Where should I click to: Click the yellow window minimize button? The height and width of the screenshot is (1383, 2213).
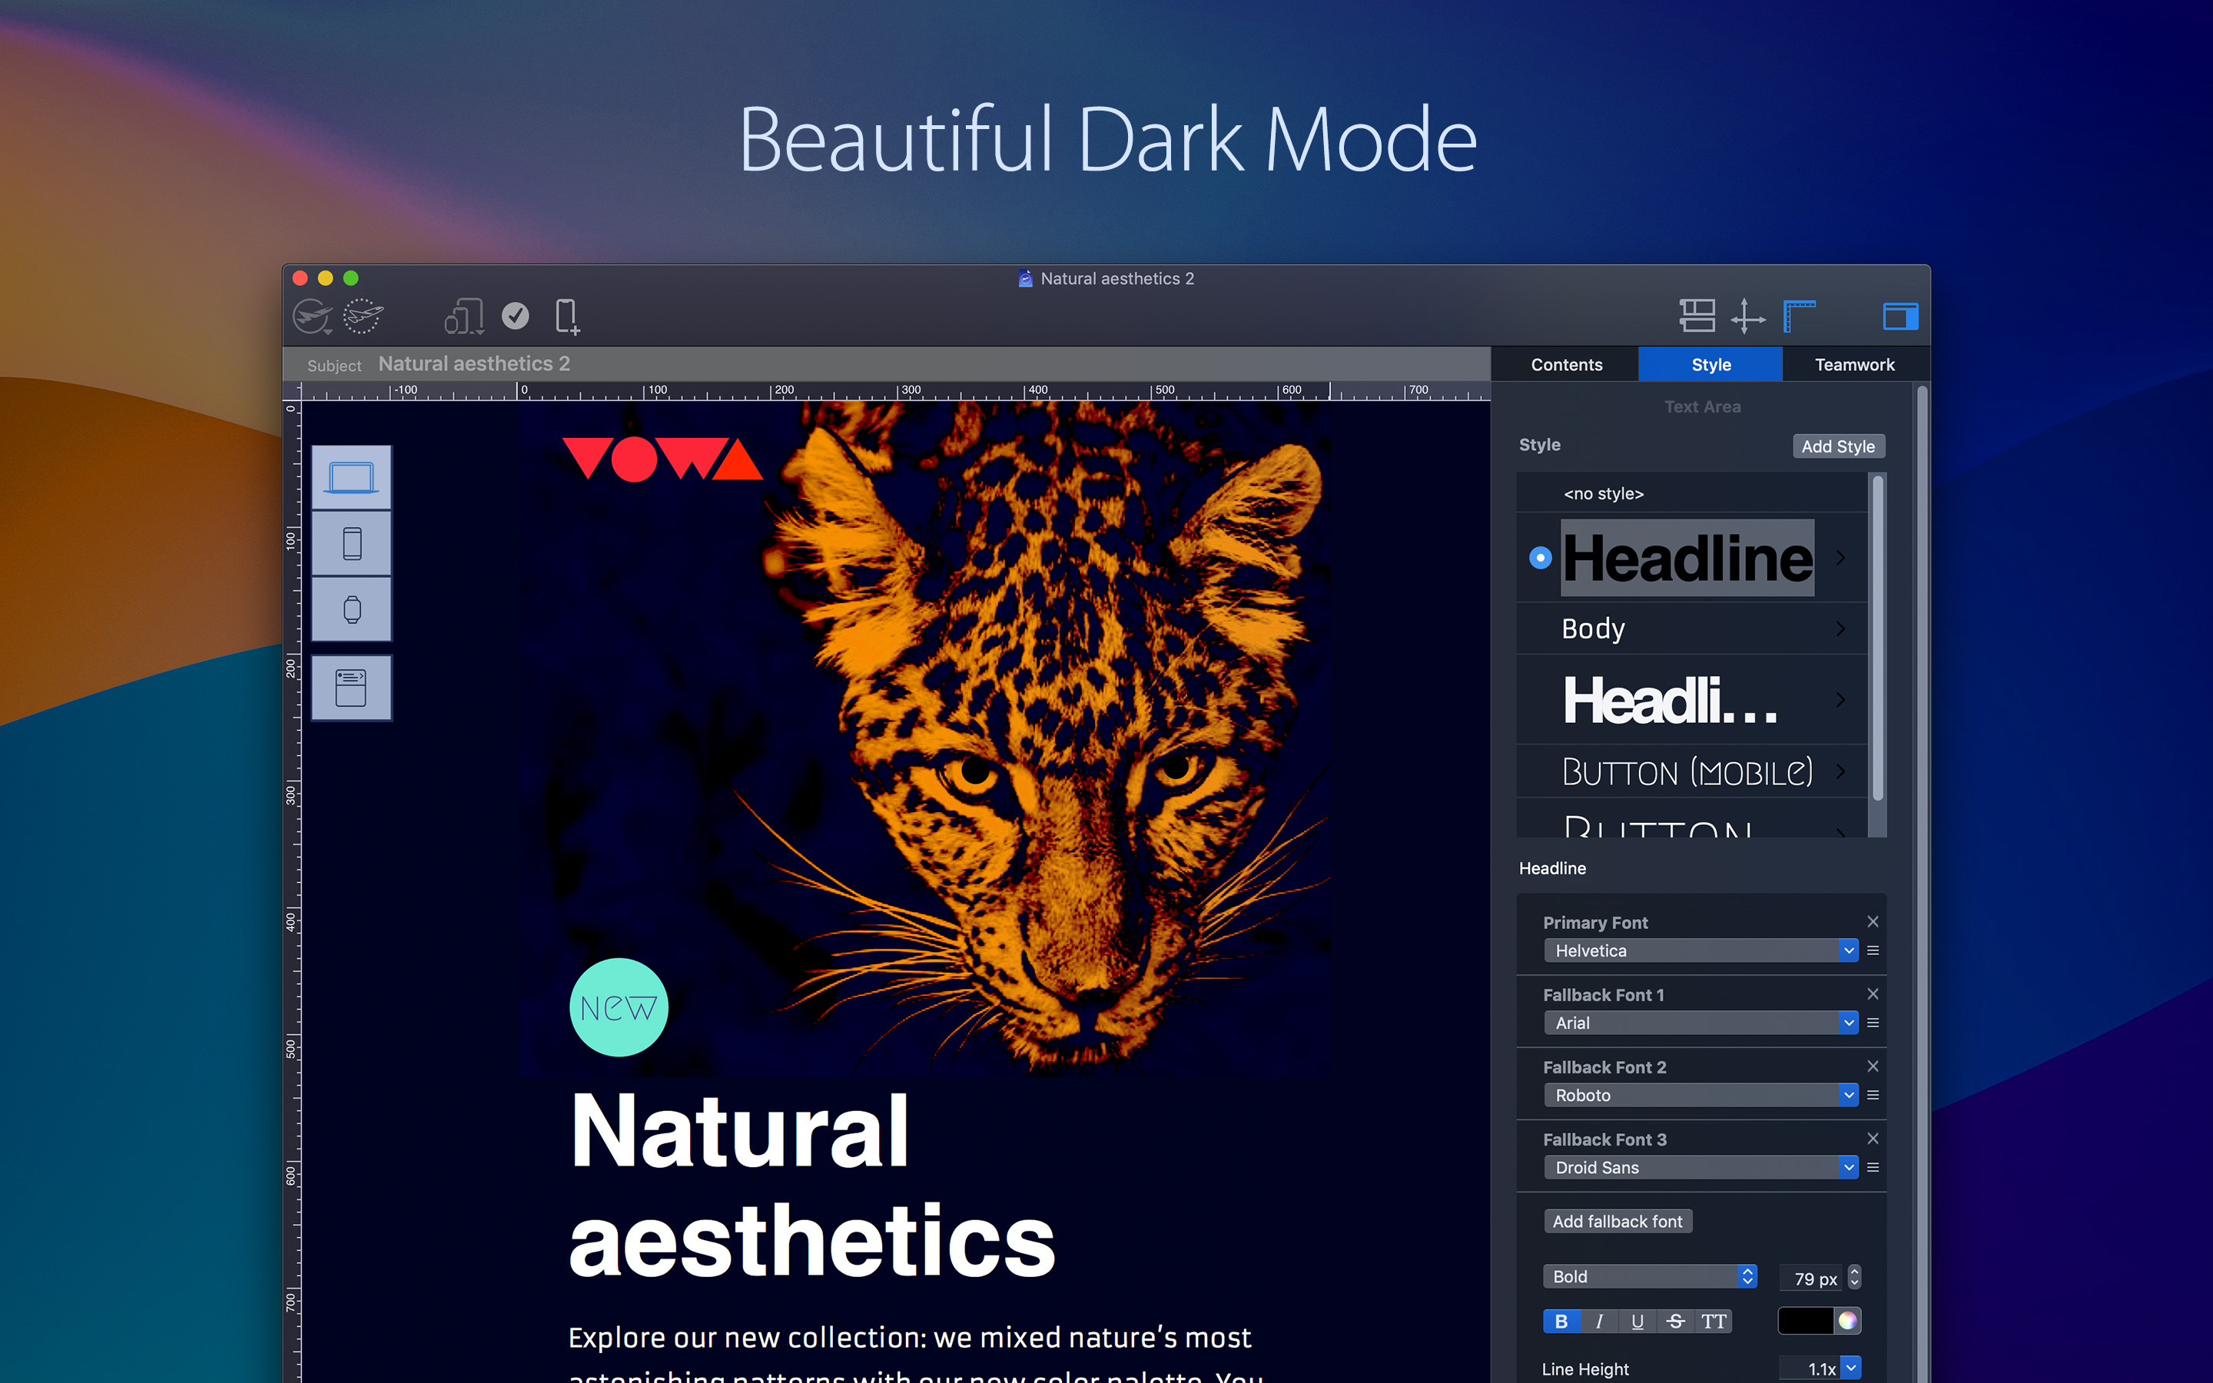tap(326, 278)
